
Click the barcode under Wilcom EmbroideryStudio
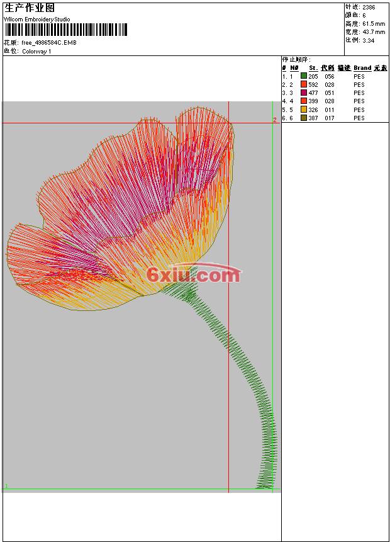pyautogui.click(x=66, y=30)
